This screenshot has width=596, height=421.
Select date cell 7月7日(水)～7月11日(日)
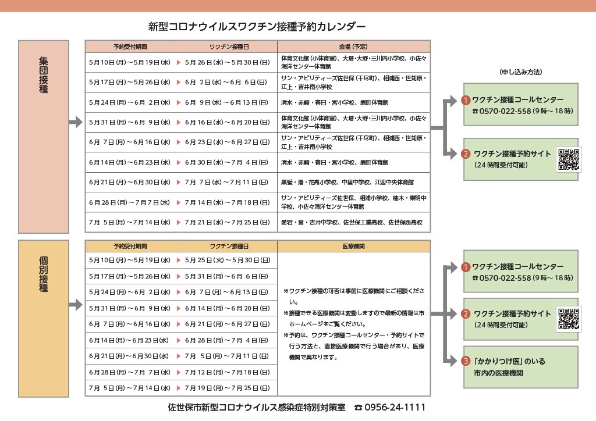(228, 182)
